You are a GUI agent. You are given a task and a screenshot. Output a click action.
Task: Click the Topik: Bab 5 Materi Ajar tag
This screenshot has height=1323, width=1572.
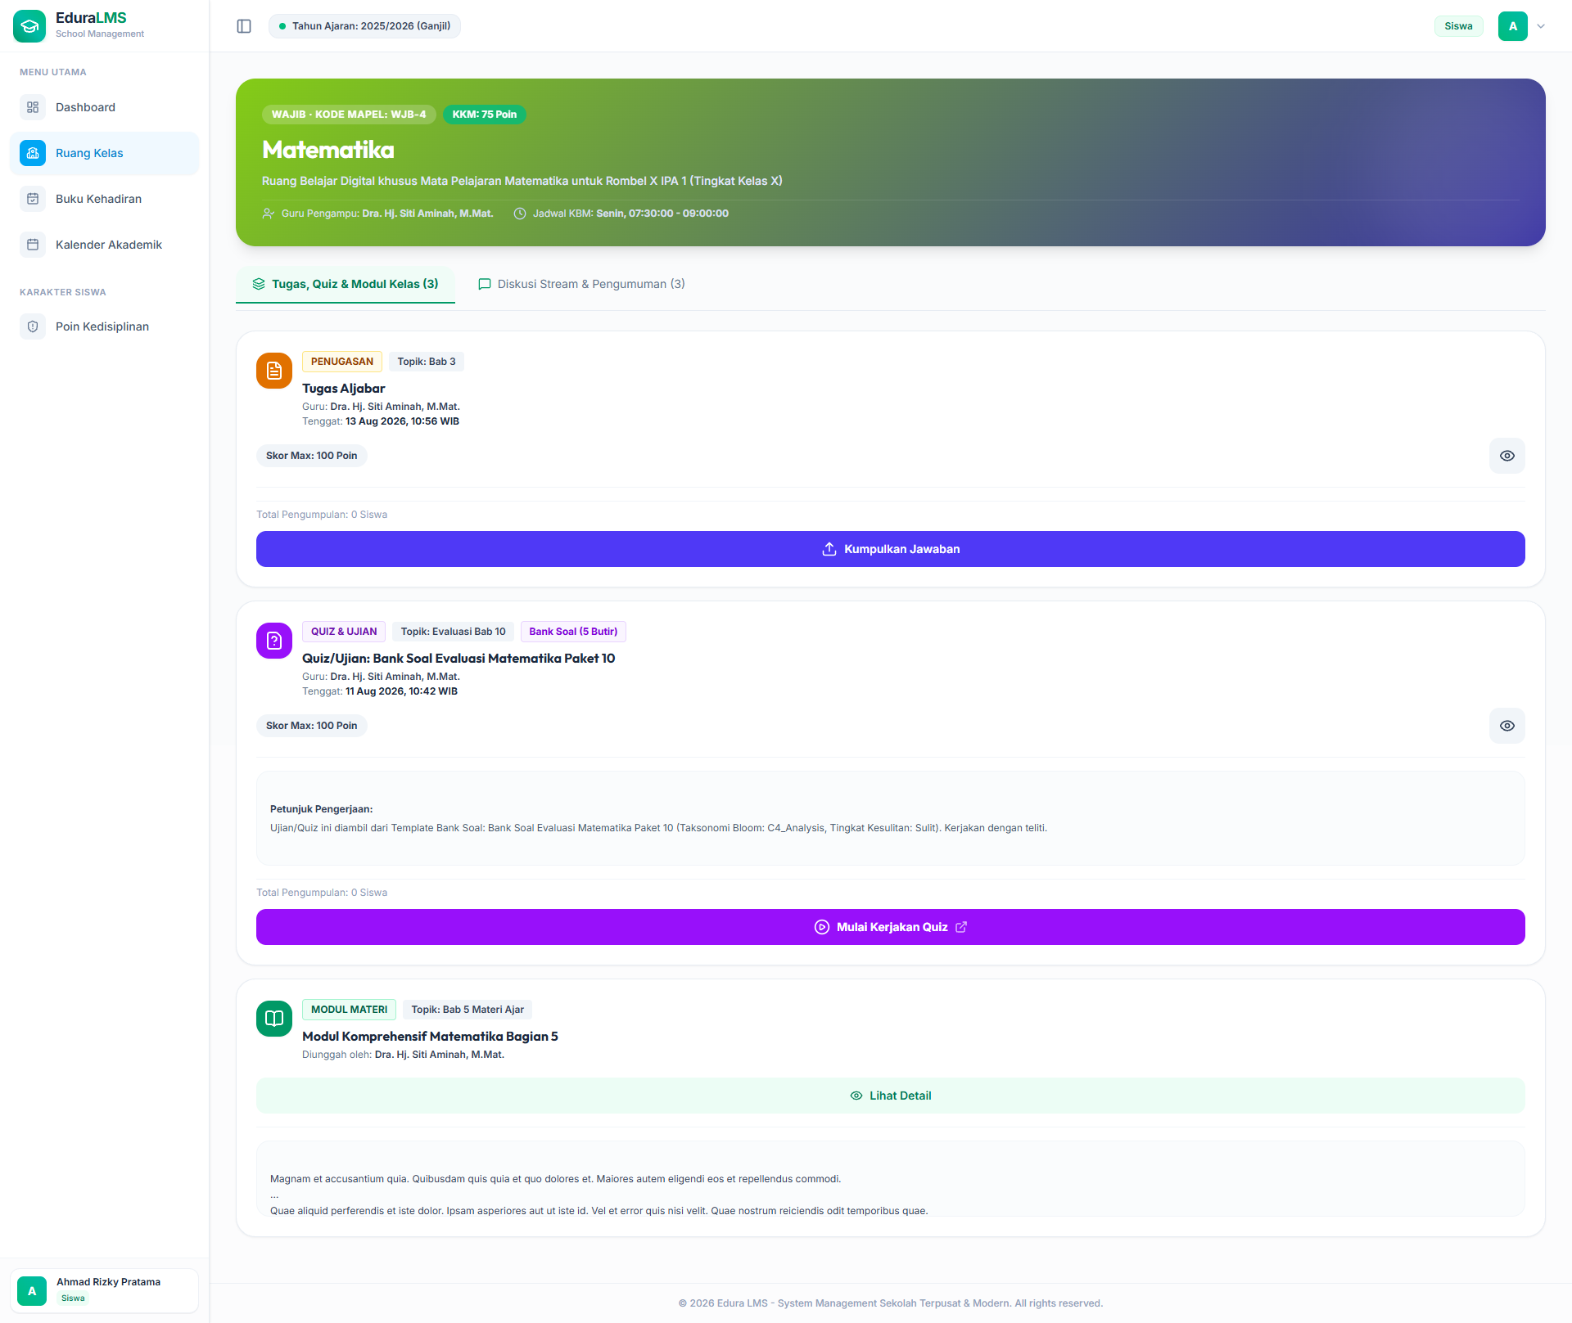click(x=468, y=1010)
